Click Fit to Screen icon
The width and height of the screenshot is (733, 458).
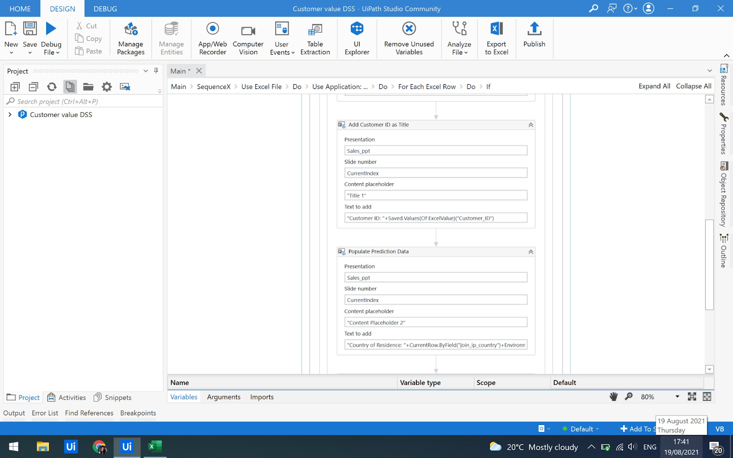(692, 397)
